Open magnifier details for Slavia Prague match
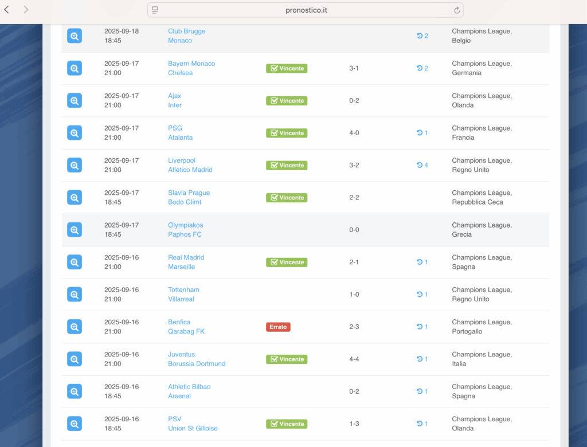 click(x=75, y=197)
